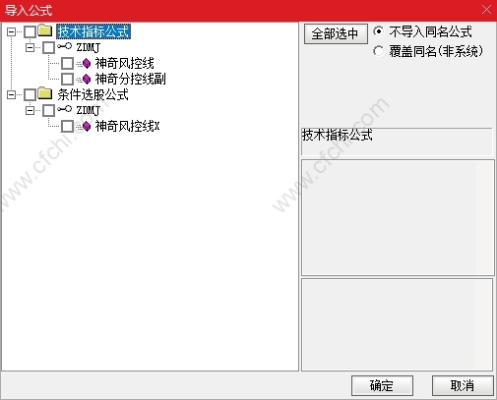The image size is (497, 400).
Task: Collapse the 技术指标公式 tree node
Action: pyautogui.click(x=11, y=31)
